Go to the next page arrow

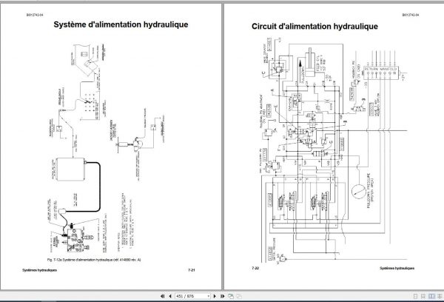tap(215, 296)
